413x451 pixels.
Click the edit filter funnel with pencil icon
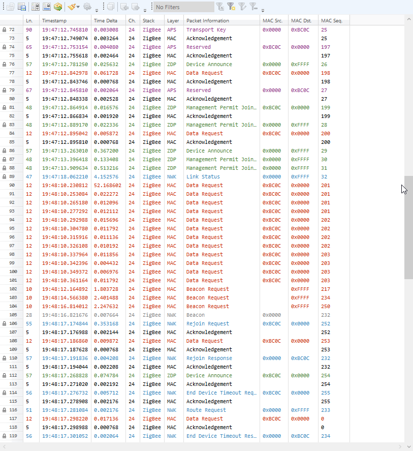[242, 7]
